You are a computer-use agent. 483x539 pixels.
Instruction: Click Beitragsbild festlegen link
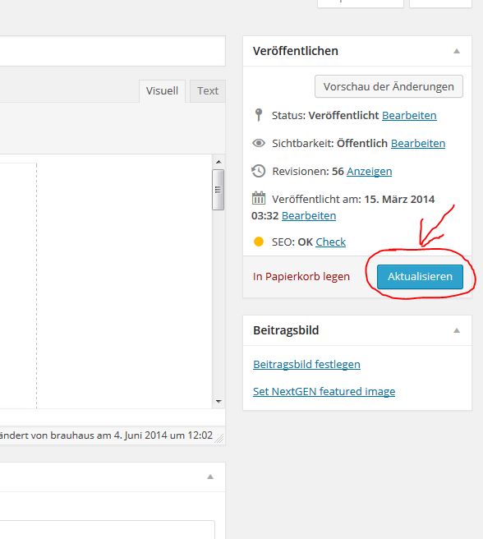pyautogui.click(x=306, y=364)
